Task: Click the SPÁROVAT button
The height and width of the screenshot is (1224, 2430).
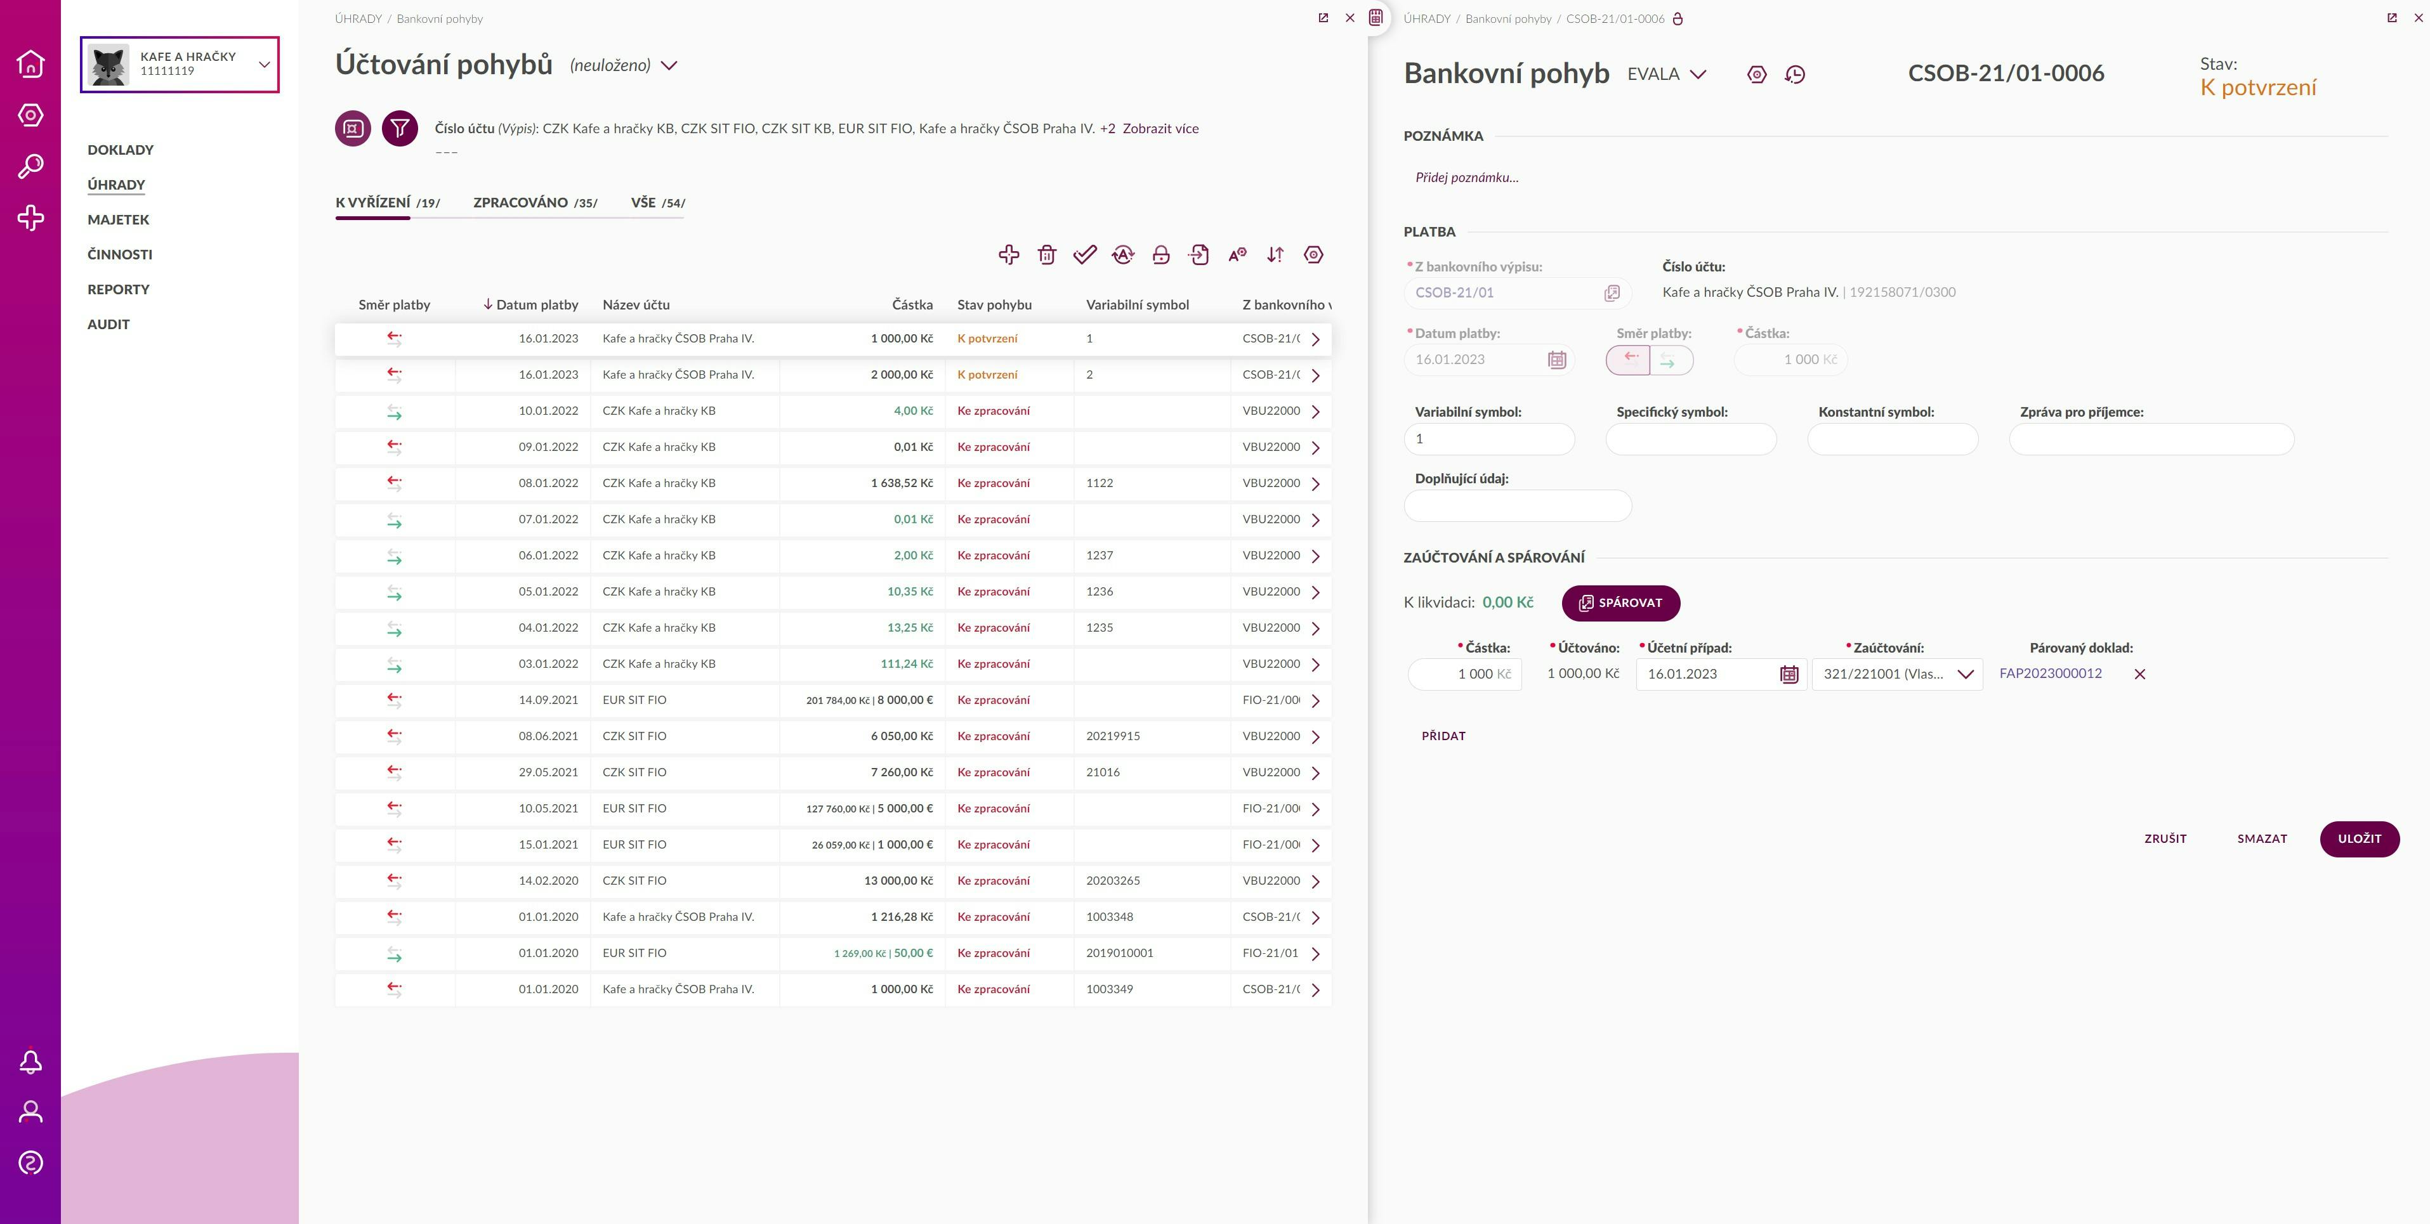Action: click(1620, 602)
